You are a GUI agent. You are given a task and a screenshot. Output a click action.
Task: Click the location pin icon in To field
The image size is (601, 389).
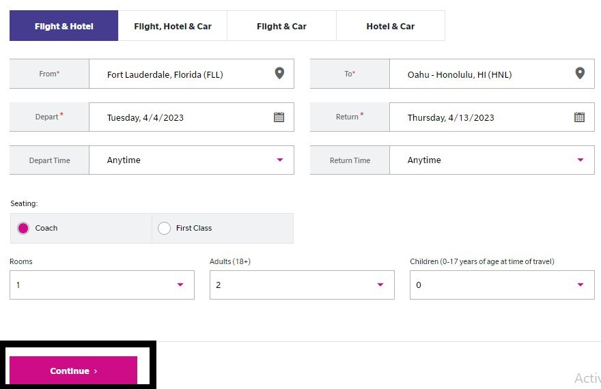coord(580,73)
